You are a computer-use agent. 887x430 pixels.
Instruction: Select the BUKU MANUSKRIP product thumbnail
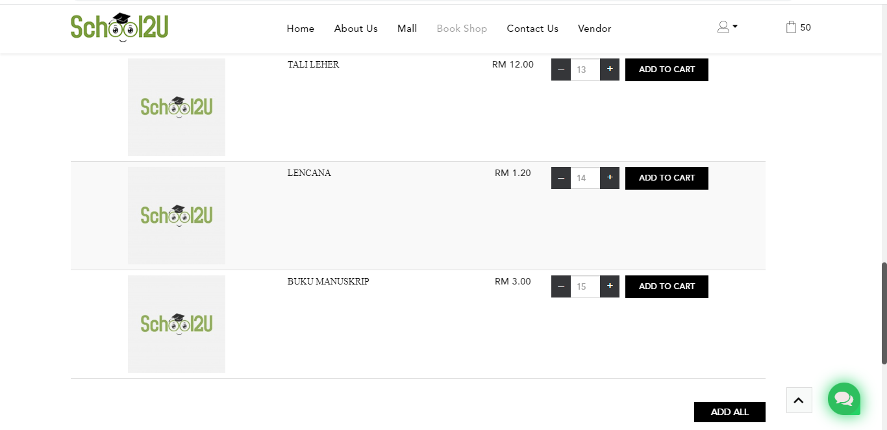tap(177, 324)
